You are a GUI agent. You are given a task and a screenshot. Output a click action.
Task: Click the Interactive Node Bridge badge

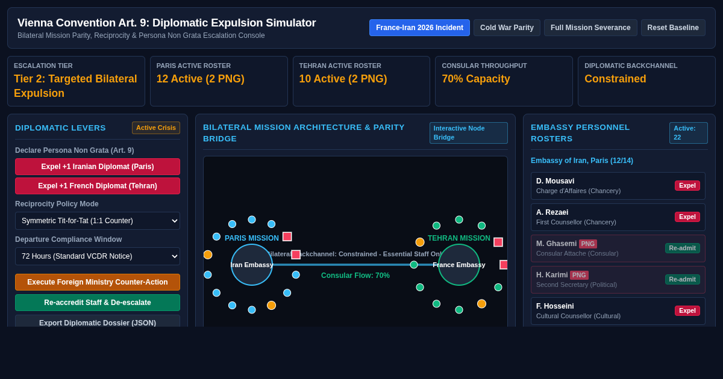(x=469, y=133)
